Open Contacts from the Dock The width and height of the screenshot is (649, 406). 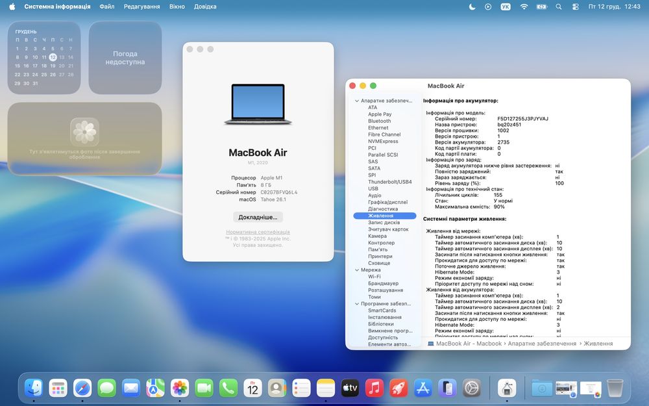[x=277, y=388]
